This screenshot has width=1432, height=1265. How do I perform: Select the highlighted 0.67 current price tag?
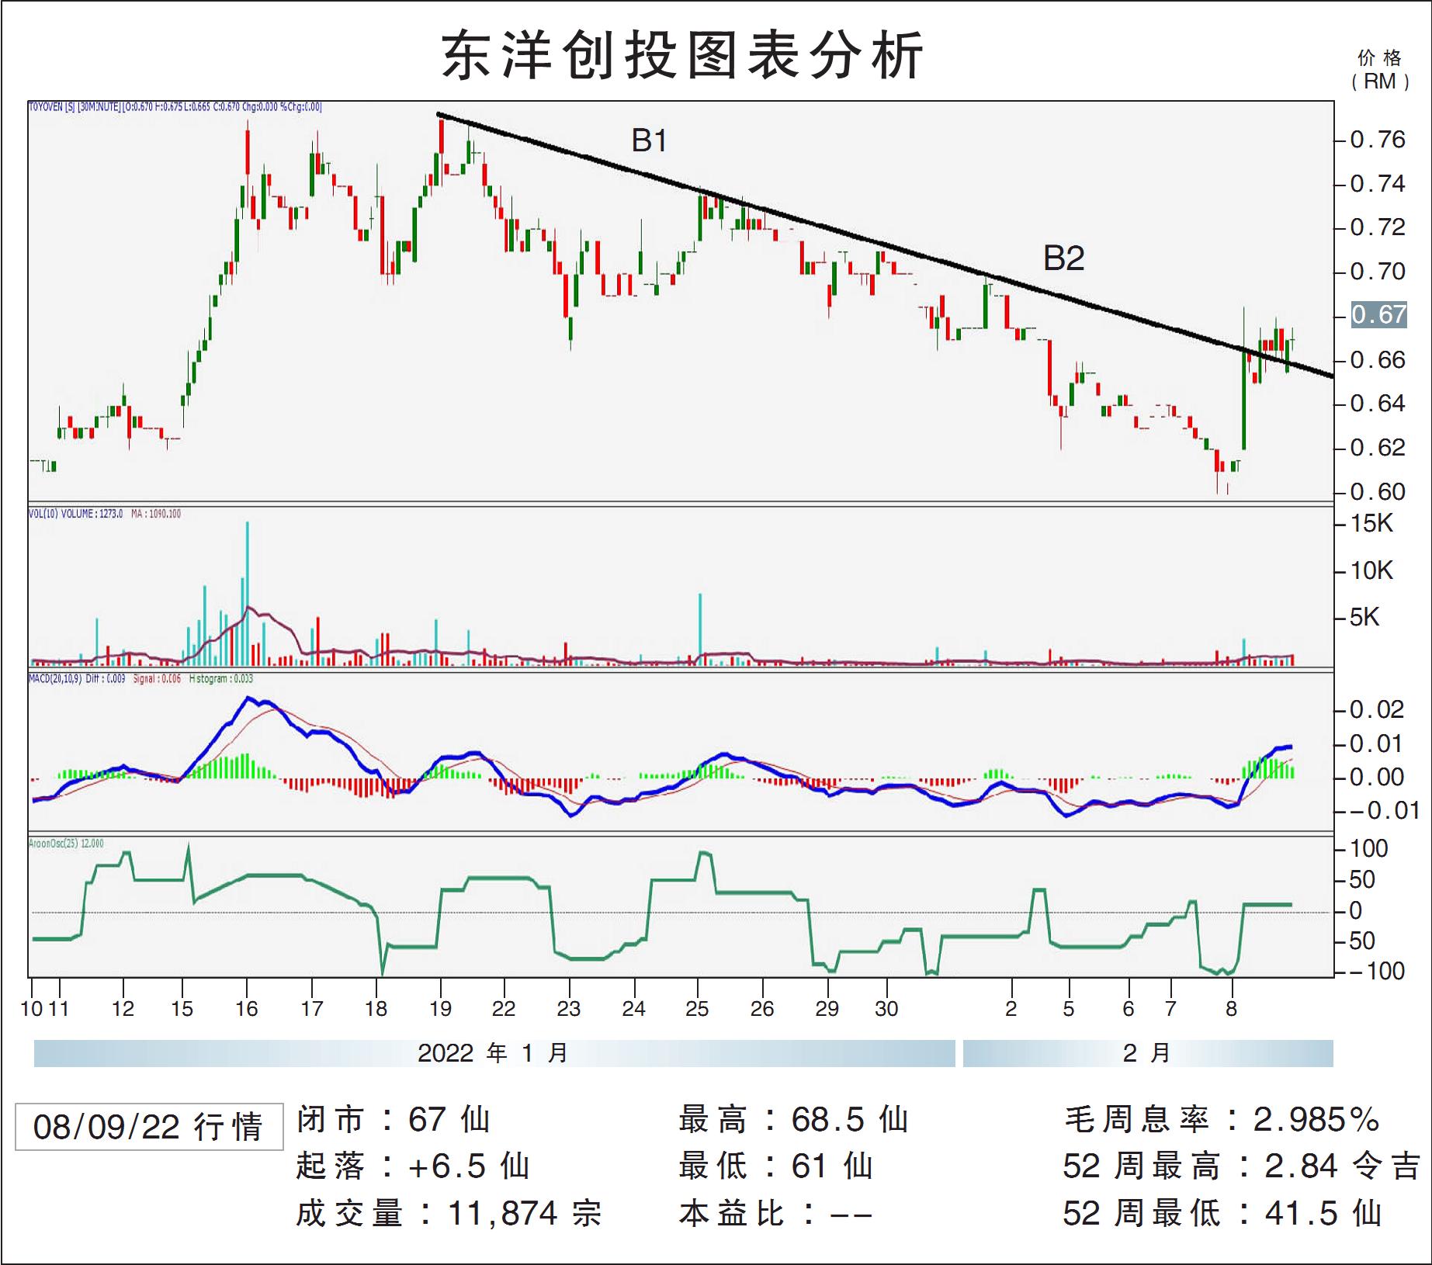pyautogui.click(x=1379, y=314)
